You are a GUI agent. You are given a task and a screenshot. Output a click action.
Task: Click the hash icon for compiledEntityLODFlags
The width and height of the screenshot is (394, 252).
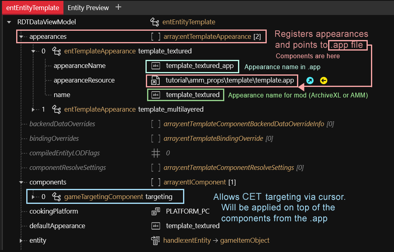156,153
